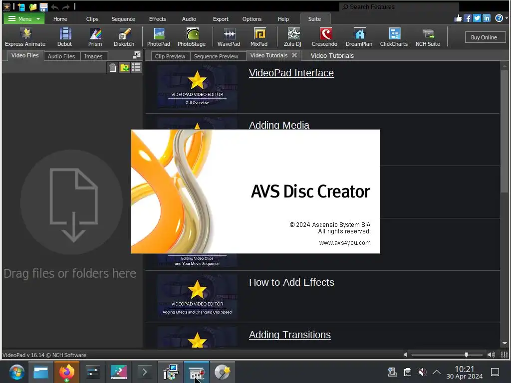Share on Twitter icon
The image size is (511, 383).
tap(477, 18)
